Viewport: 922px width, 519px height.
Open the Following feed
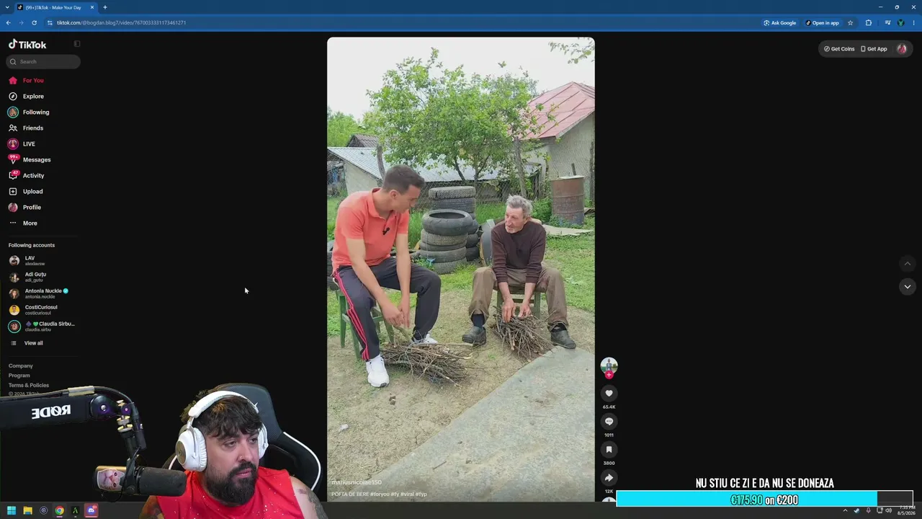point(36,112)
